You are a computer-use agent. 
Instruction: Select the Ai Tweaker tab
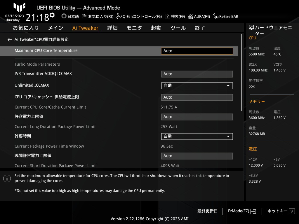coord(85,28)
